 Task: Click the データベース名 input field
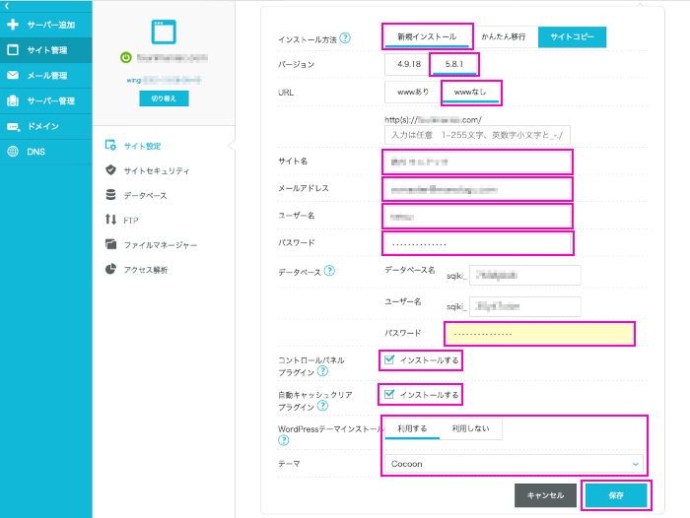pos(525,276)
